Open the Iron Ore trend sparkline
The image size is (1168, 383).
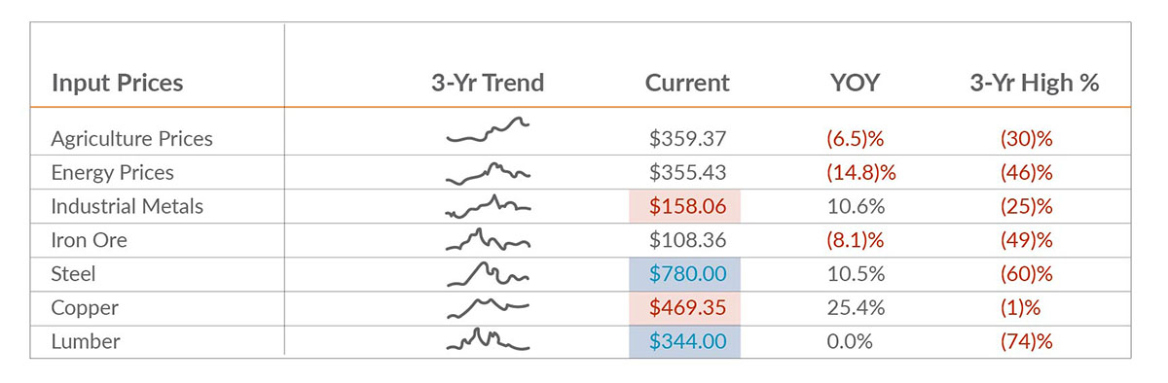coord(488,239)
